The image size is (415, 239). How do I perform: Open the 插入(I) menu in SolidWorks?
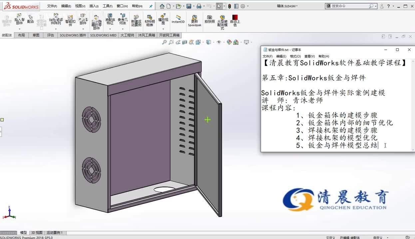click(x=94, y=6)
